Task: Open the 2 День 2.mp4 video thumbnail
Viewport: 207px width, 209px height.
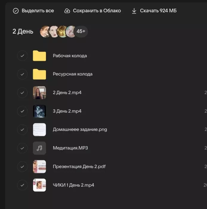Action: click(39, 93)
